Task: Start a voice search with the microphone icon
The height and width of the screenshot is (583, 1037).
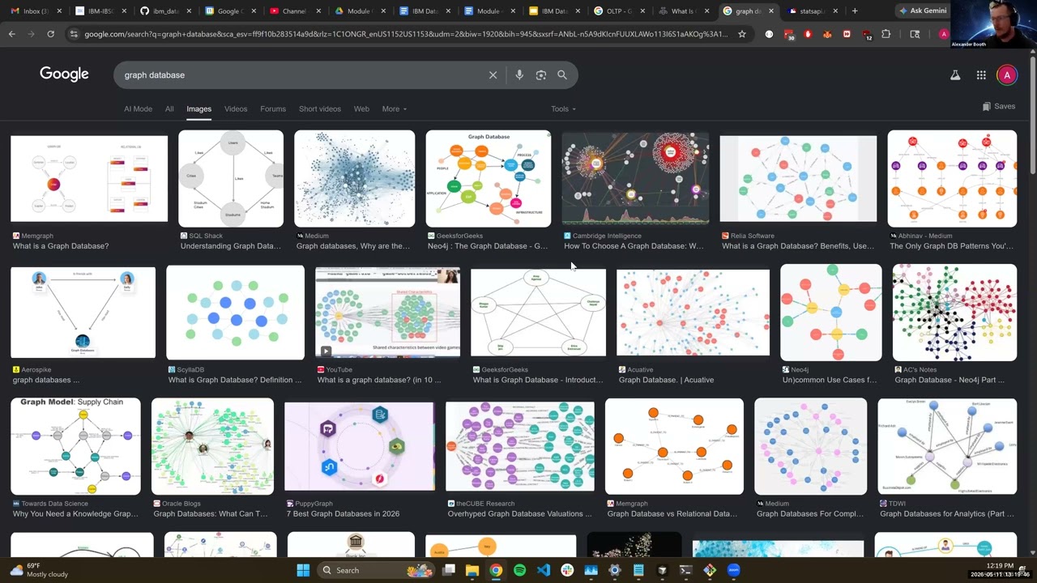Action: [519, 75]
